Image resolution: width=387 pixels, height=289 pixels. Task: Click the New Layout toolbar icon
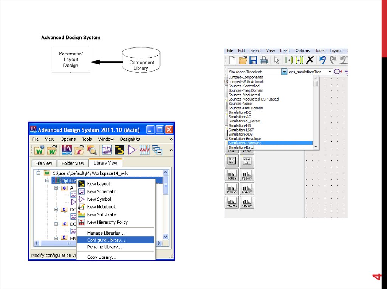click(x=119, y=150)
